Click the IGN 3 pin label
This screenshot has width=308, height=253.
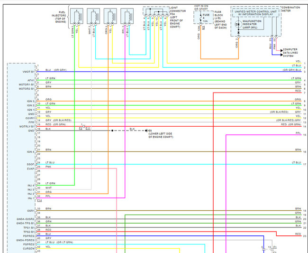(x=31, y=101)
